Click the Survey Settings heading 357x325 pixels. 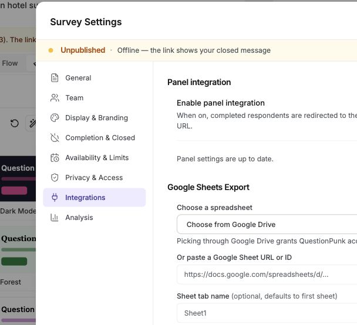(x=86, y=22)
